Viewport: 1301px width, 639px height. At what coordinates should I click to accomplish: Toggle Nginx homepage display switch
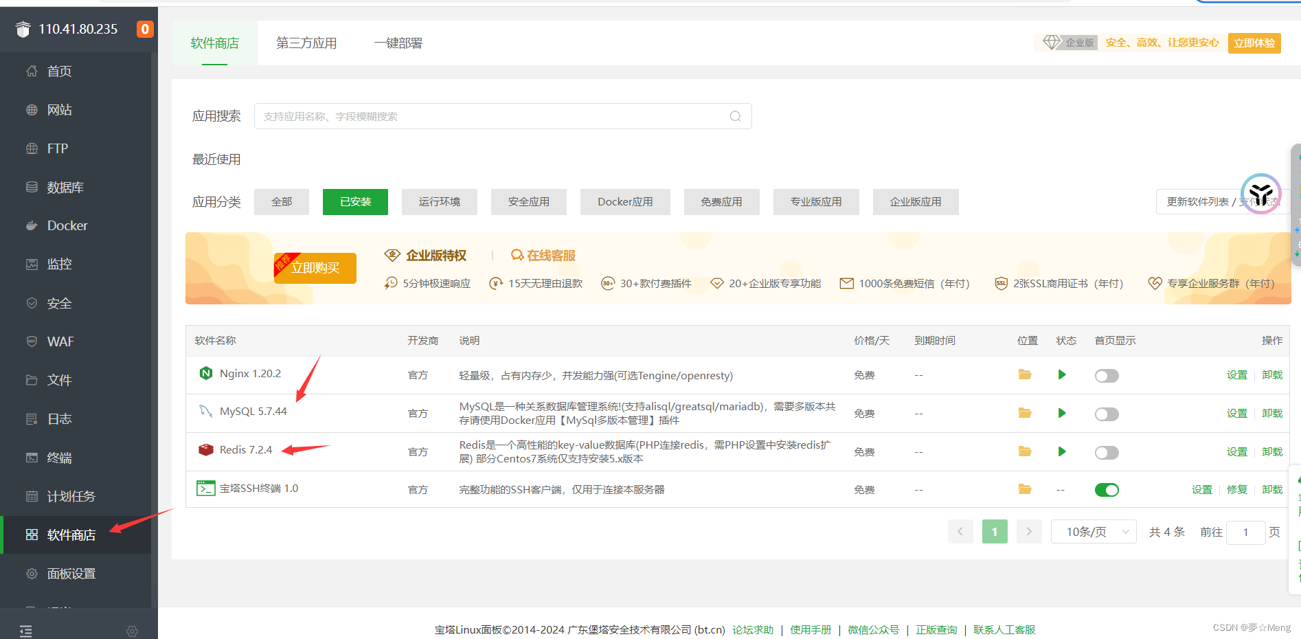1107,376
